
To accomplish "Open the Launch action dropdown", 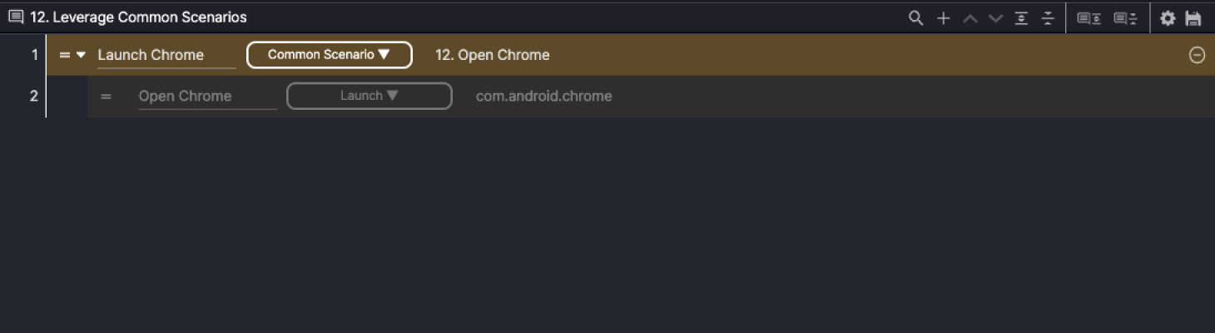I will tap(369, 96).
